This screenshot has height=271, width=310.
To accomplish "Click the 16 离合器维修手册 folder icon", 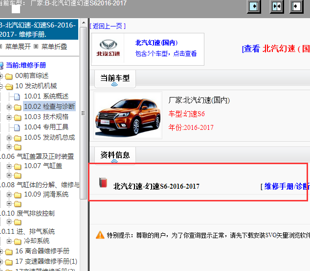I will [x=9, y=252].
